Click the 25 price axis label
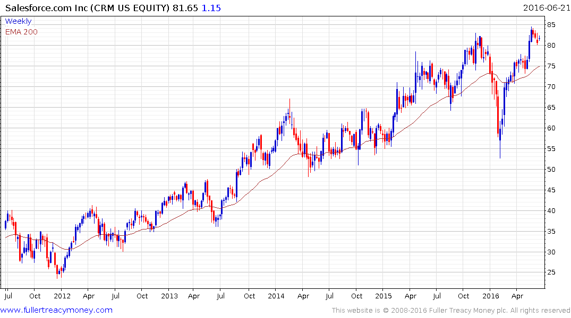 [x=551, y=272]
